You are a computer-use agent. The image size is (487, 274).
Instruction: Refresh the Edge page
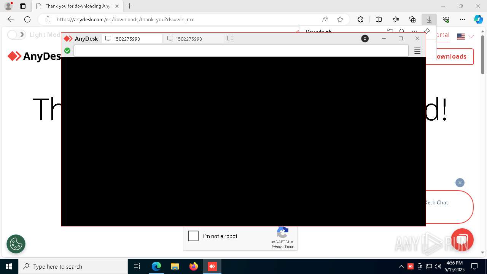pos(27,19)
